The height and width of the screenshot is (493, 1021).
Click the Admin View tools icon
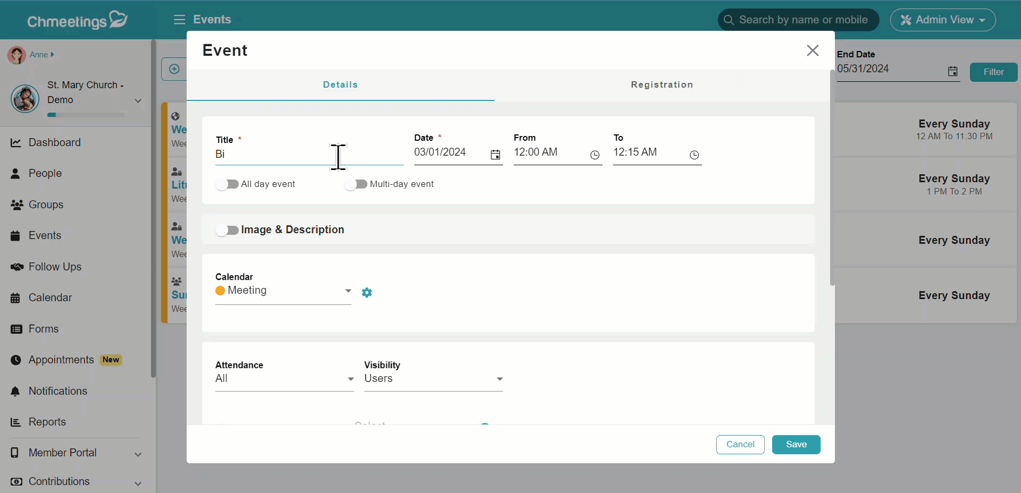(906, 20)
